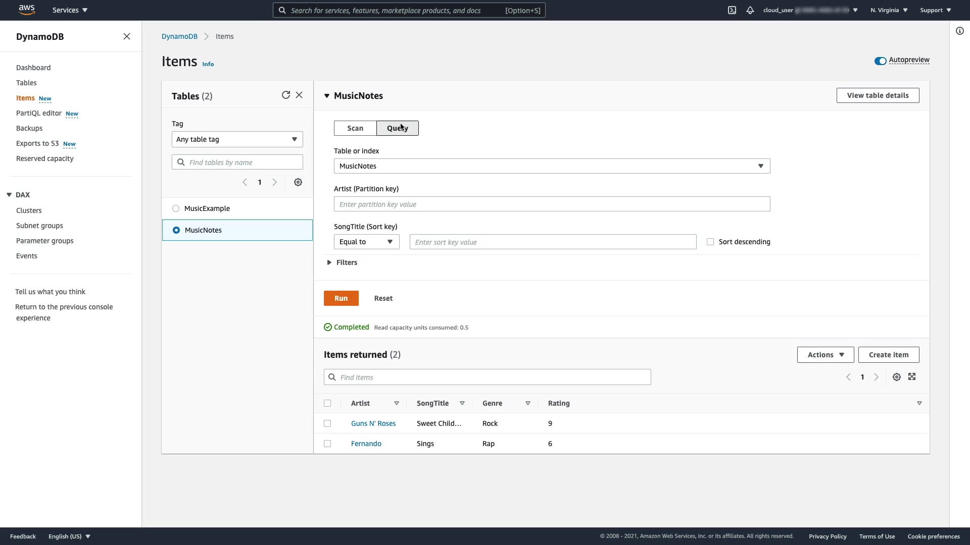The image size is (970, 545).
Task: Open the Equal to sort condition dropdown
Action: (366, 242)
